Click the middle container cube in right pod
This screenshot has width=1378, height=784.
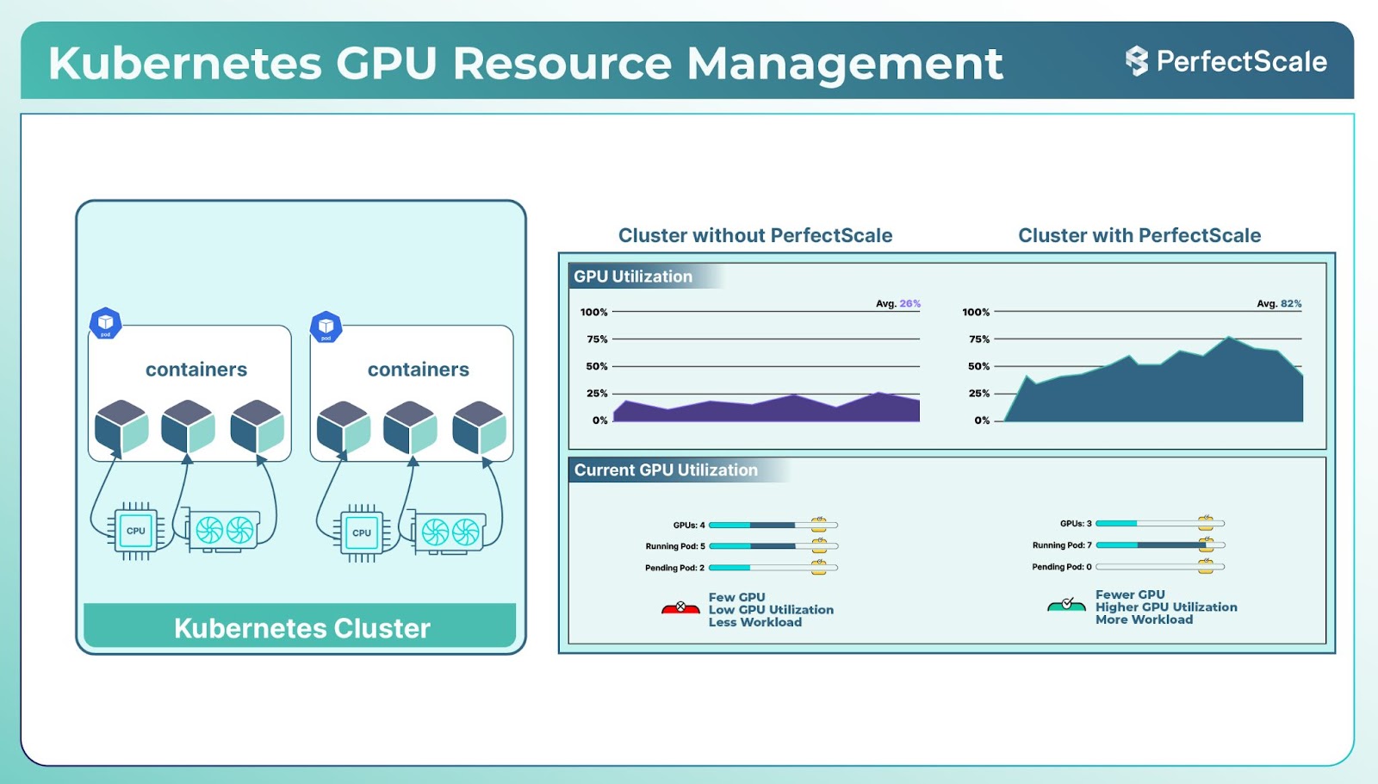coord(410,428)
